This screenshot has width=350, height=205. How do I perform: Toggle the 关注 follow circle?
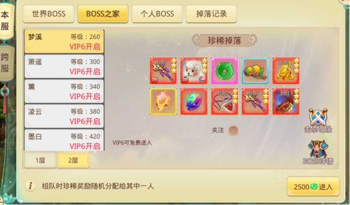coord(233,130)
